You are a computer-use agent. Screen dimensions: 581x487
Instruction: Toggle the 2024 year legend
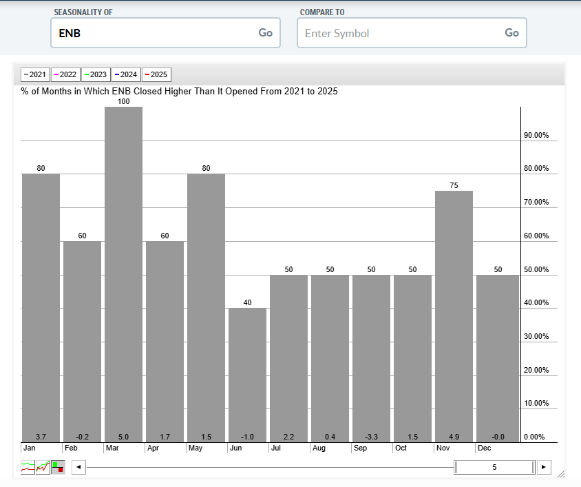pos(126,74)
